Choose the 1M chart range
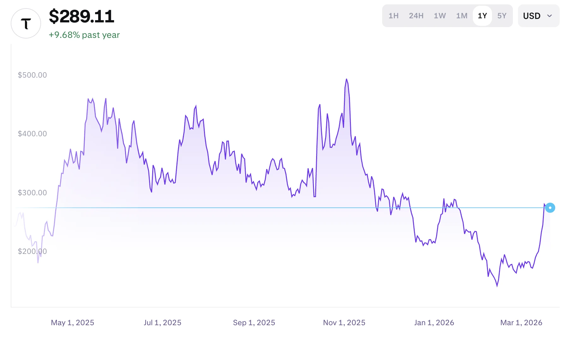571x340 pixels. tap(461, 16)
